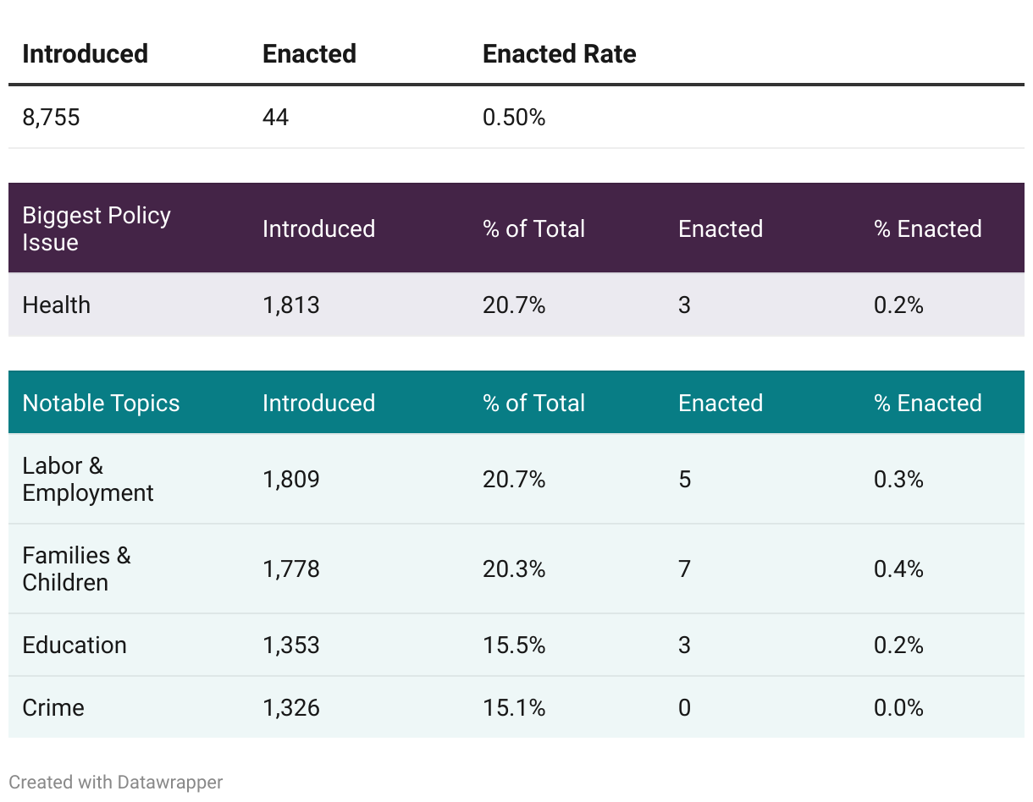Image resolution: width=1033 pixels, height=802 pixels.
Task: Click Families & Children's 7 enacted cell
Action: click(x=684, y=569)
